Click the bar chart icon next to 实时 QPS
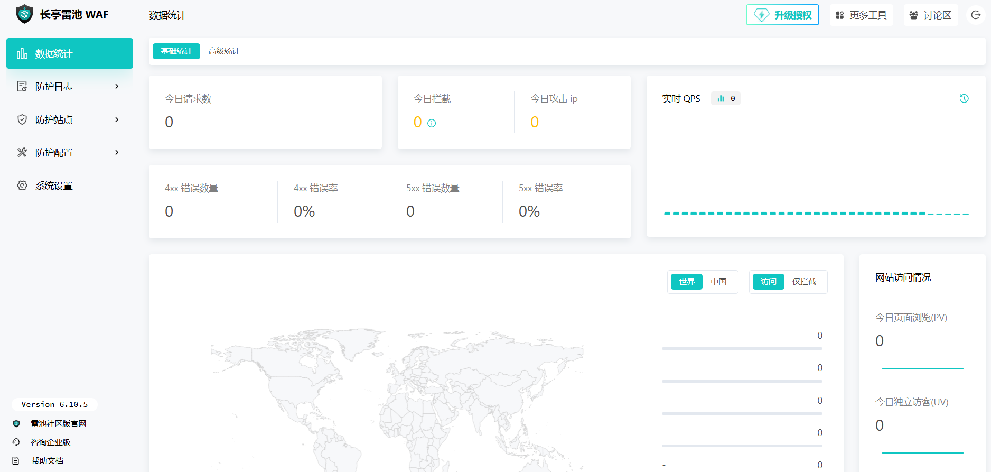 (x=721, y=98)
